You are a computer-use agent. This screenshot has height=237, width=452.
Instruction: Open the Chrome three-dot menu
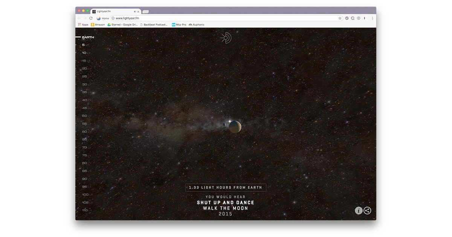click(x=373, y=18)
